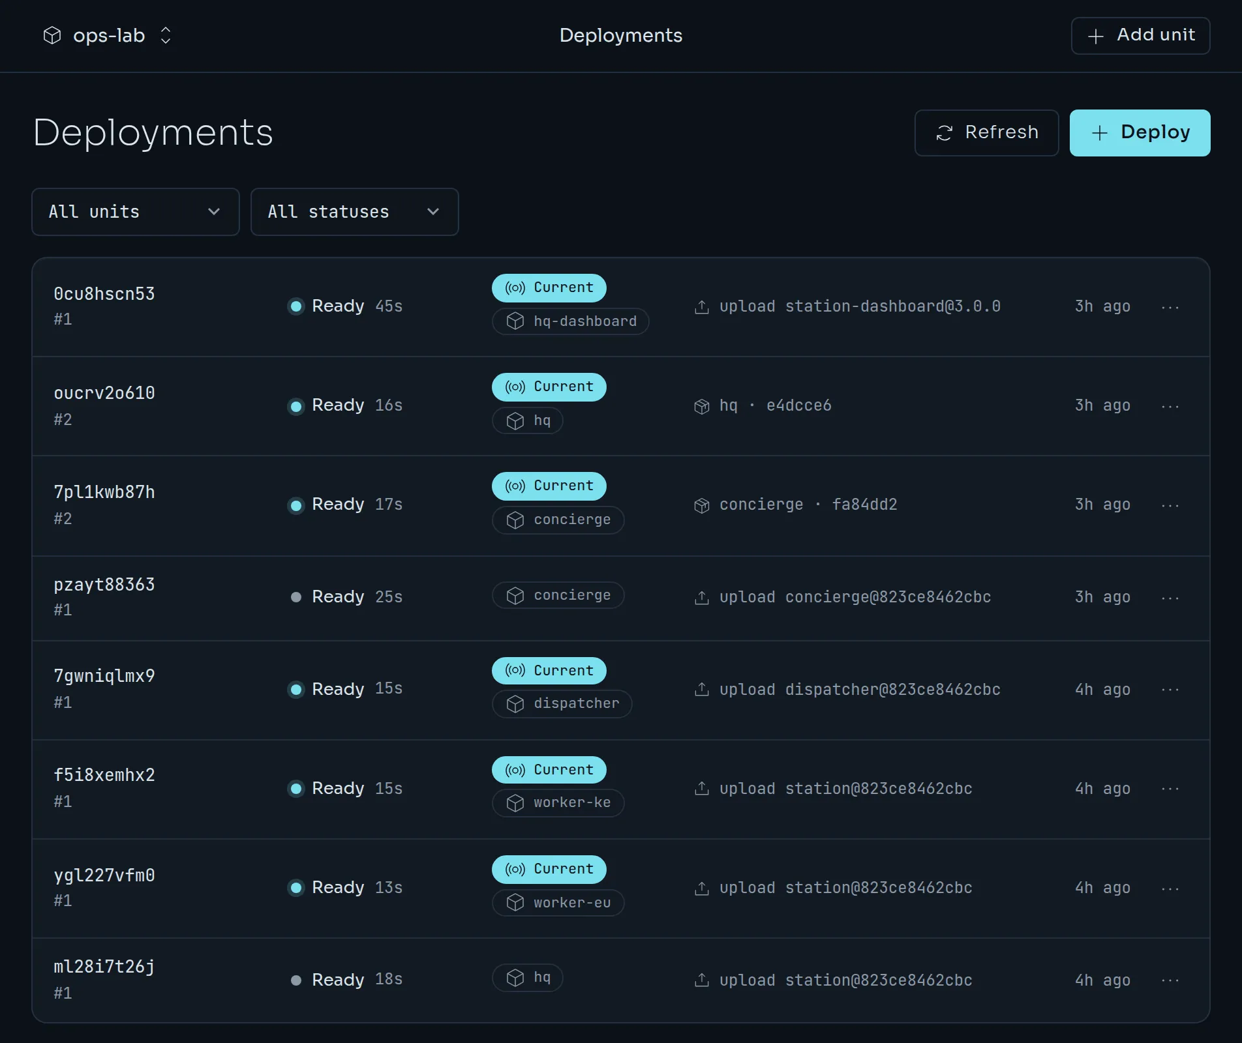Expand the All units filter dropdown
Viewport: 1242px width, 1043px height.
[136, 212]
